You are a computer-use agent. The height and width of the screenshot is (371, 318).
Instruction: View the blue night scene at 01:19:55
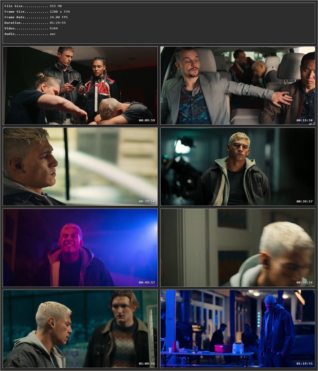[238, 330]
